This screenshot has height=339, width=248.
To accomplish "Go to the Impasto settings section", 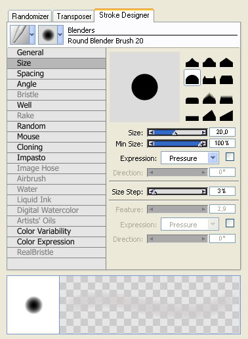I will point(56,158).
